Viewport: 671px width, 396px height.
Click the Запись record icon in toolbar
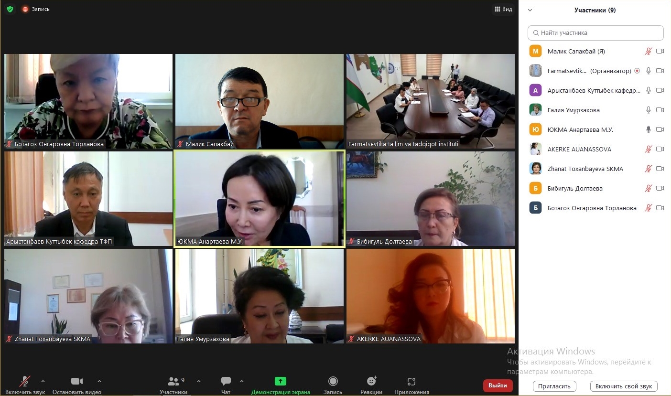[x=333, y=381]
